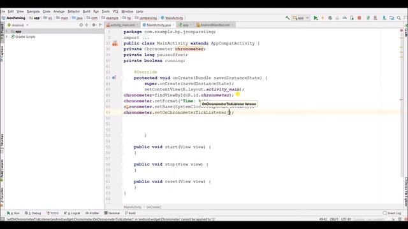Viewport: 408px width, 229px height.
Task: Stop the app with red square
Action: pyautogui.click(x=359, y=18)
